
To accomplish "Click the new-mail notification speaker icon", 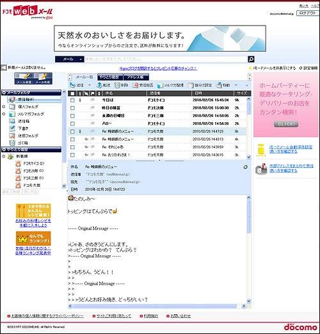I will pyautogui.click(x=4, y=68).
